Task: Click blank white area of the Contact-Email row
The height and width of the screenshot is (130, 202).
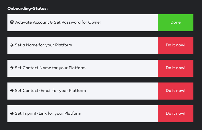Action: click(121, 91)
